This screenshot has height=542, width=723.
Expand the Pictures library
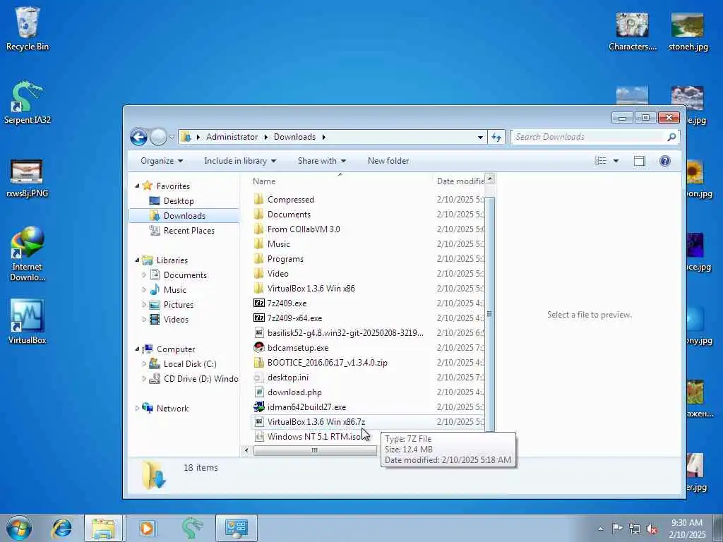(144, 305)
